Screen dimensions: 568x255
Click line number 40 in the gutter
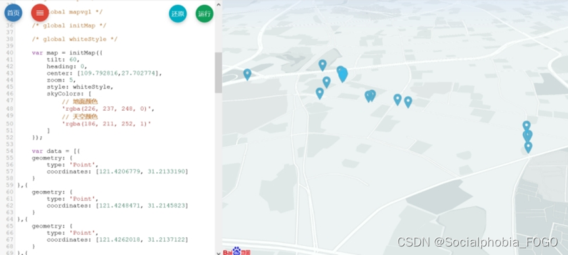pos(10,53)
